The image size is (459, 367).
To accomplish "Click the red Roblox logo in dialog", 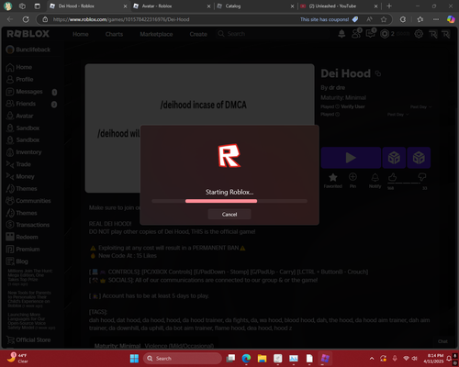I will [229, 156].
